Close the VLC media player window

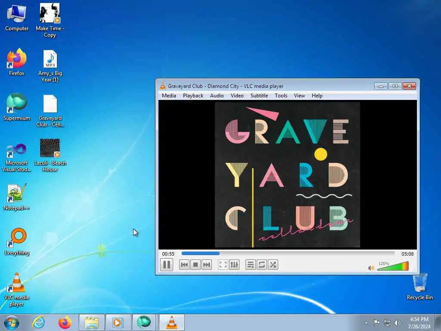click(x=409, y=86)
